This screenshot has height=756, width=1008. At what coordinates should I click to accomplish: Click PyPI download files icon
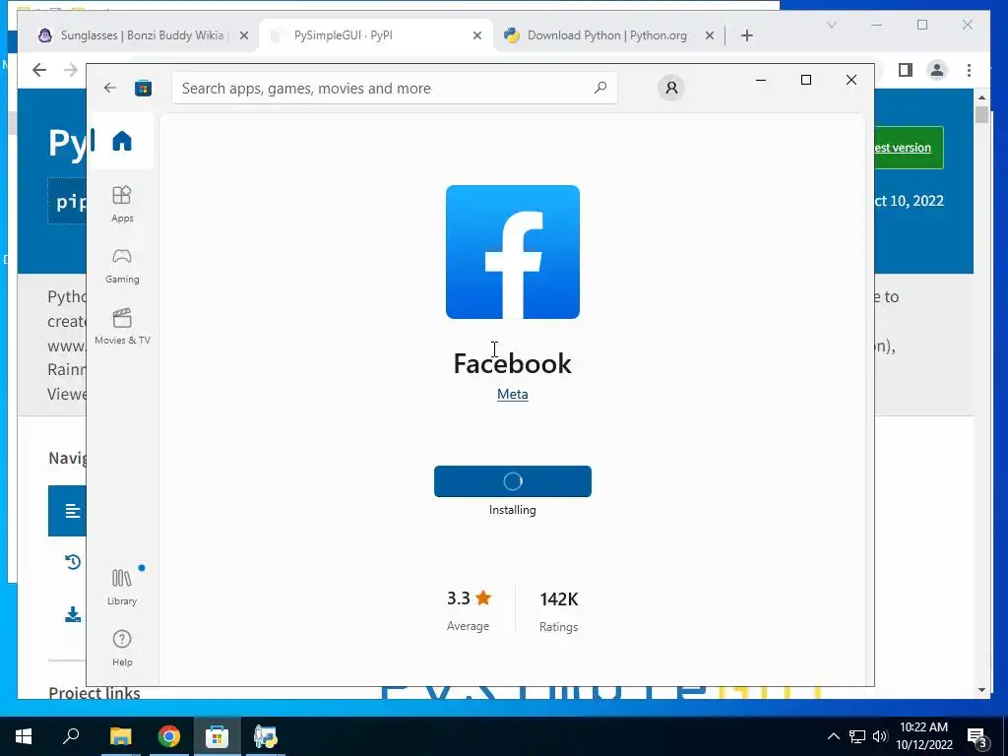click(73, 614)
